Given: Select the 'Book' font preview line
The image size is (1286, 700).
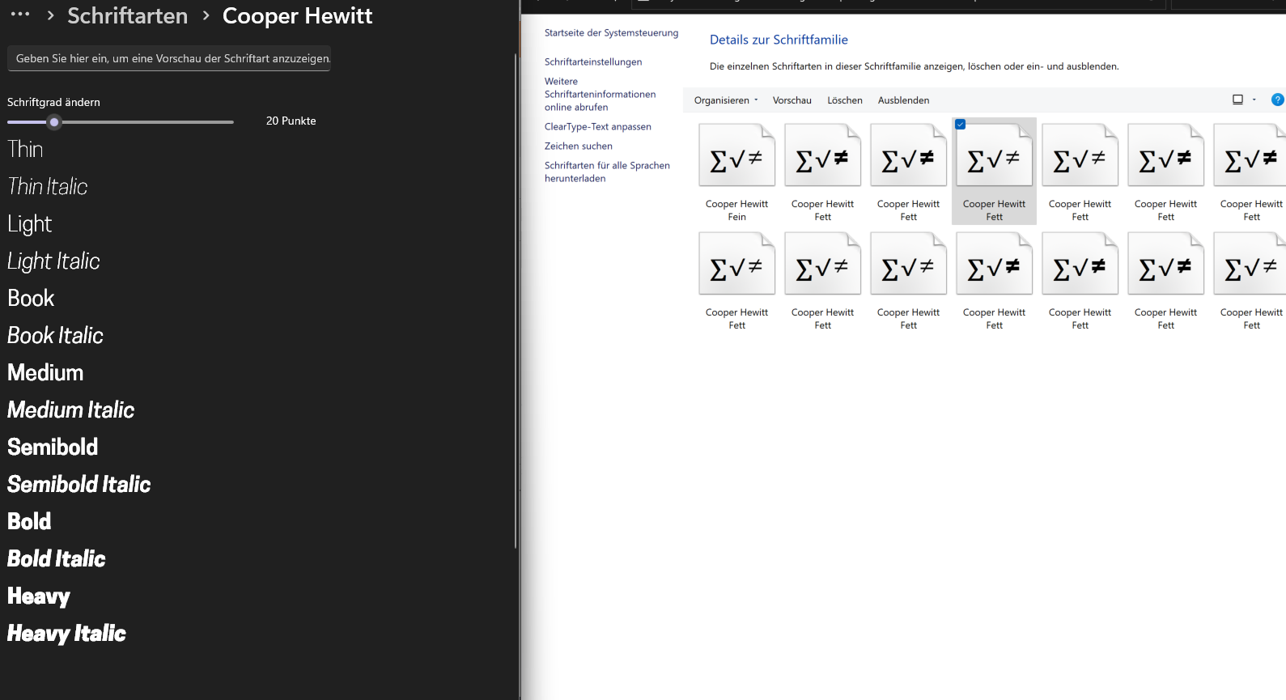Looking at the screenshot, I should click(x=31, y=298).
